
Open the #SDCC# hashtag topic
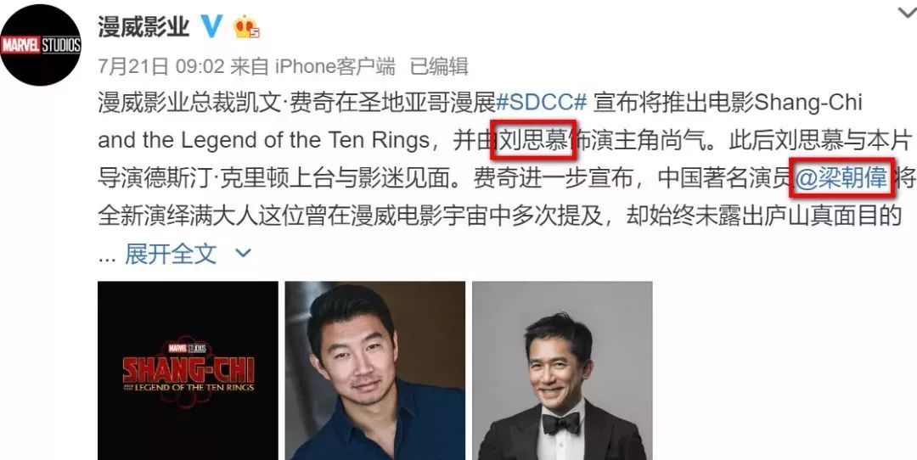tap(541, 103)
